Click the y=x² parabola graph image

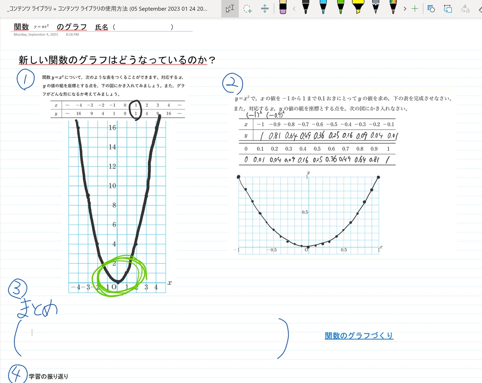tap(117, 207)
